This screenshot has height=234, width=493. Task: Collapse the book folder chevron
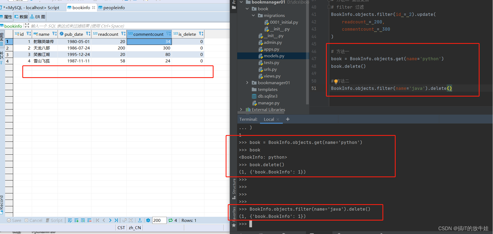click(247, 9)
